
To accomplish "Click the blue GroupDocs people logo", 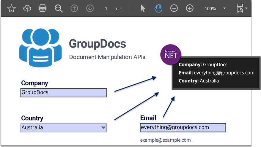I will click(x=40, y=48).
